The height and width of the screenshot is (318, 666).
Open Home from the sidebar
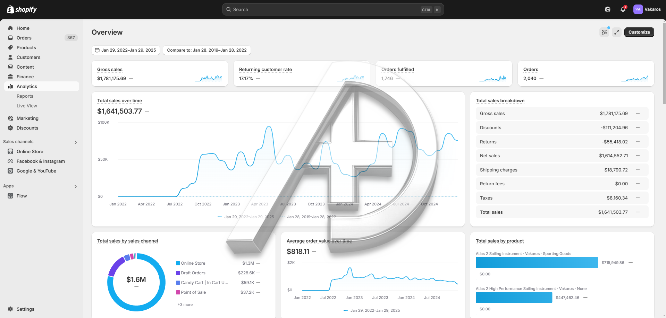pos(23,28)
